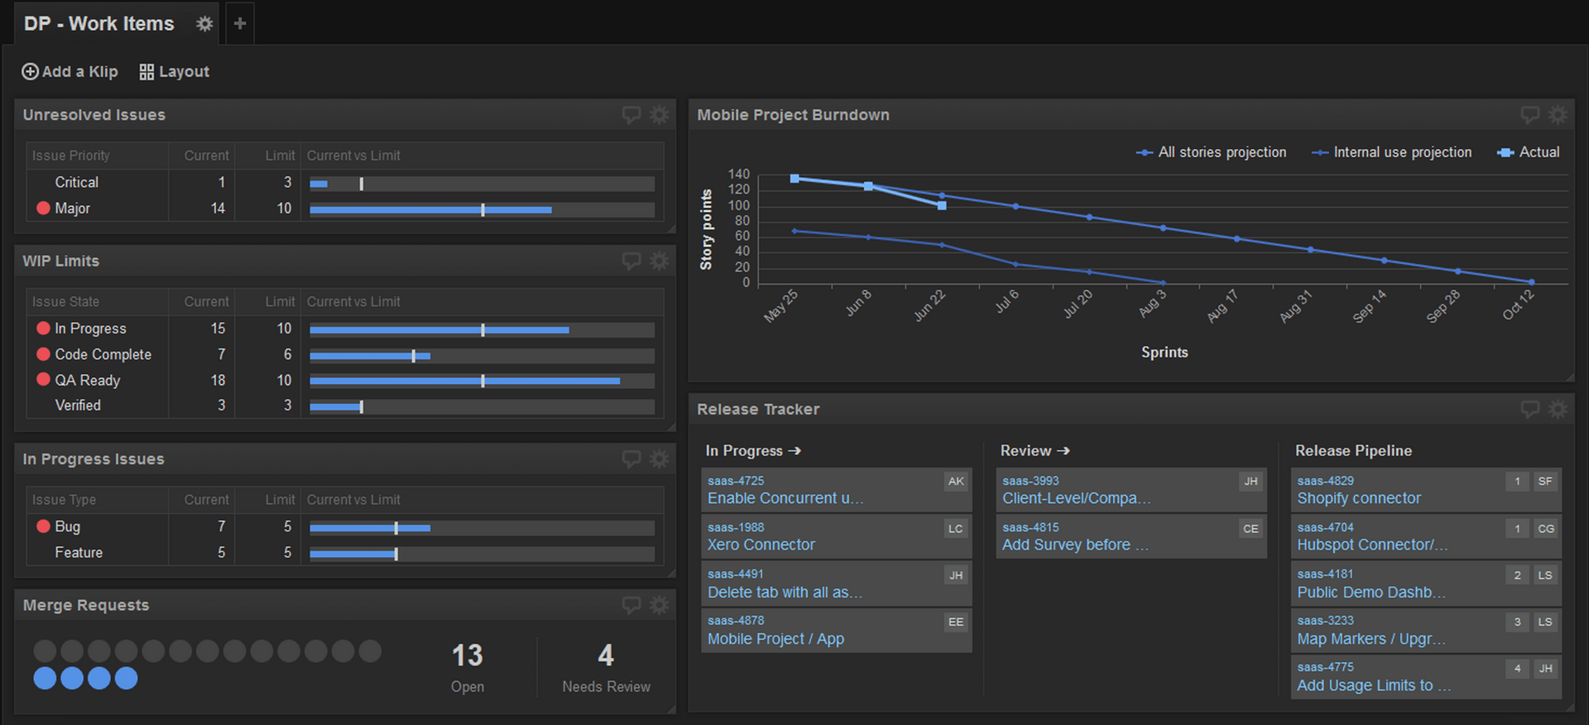Toggle the Internal use projection legend series

(1392, 152)
